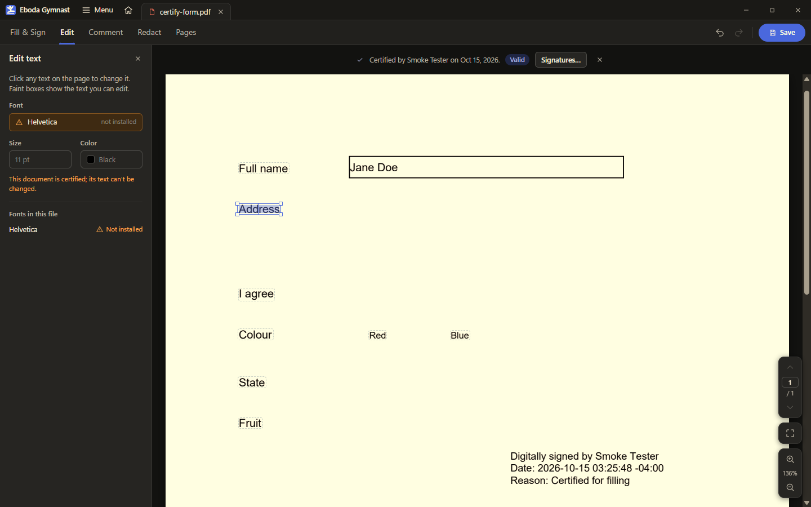Go to next page with down chevron
The height and width of the screenshot is (507, 811).
pos(790,407)
